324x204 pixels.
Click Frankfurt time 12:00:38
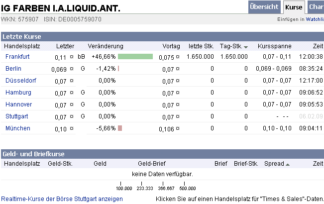(311, 57)
